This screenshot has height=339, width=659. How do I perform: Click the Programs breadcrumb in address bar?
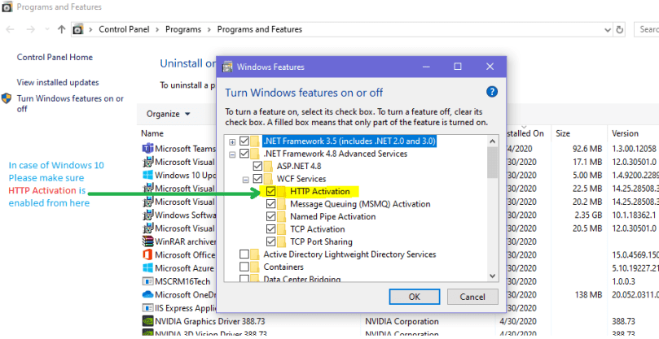(x=184, y=29)
